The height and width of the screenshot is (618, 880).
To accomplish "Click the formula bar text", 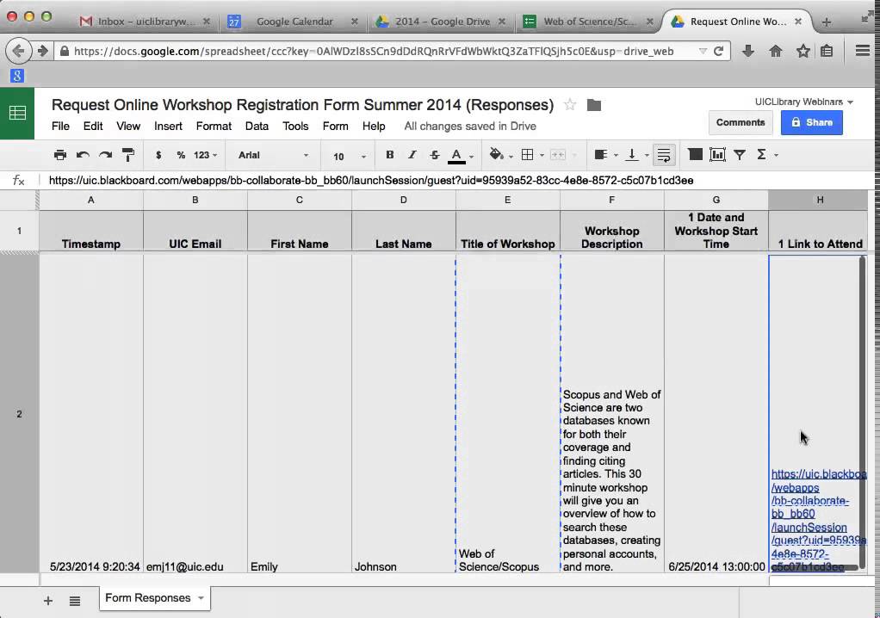I will (x=371, y=181).
